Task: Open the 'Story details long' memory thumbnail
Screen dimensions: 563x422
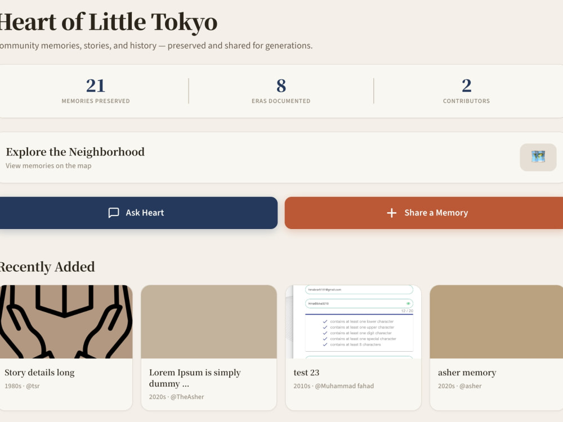Action: point(66,321)
